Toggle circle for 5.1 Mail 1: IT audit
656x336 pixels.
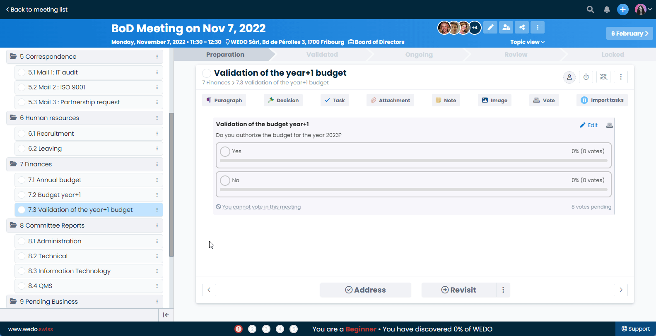coord(22,72)
